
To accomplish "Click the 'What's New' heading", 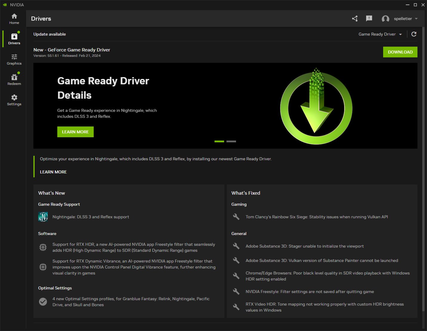I will click(x=52, y=193).
